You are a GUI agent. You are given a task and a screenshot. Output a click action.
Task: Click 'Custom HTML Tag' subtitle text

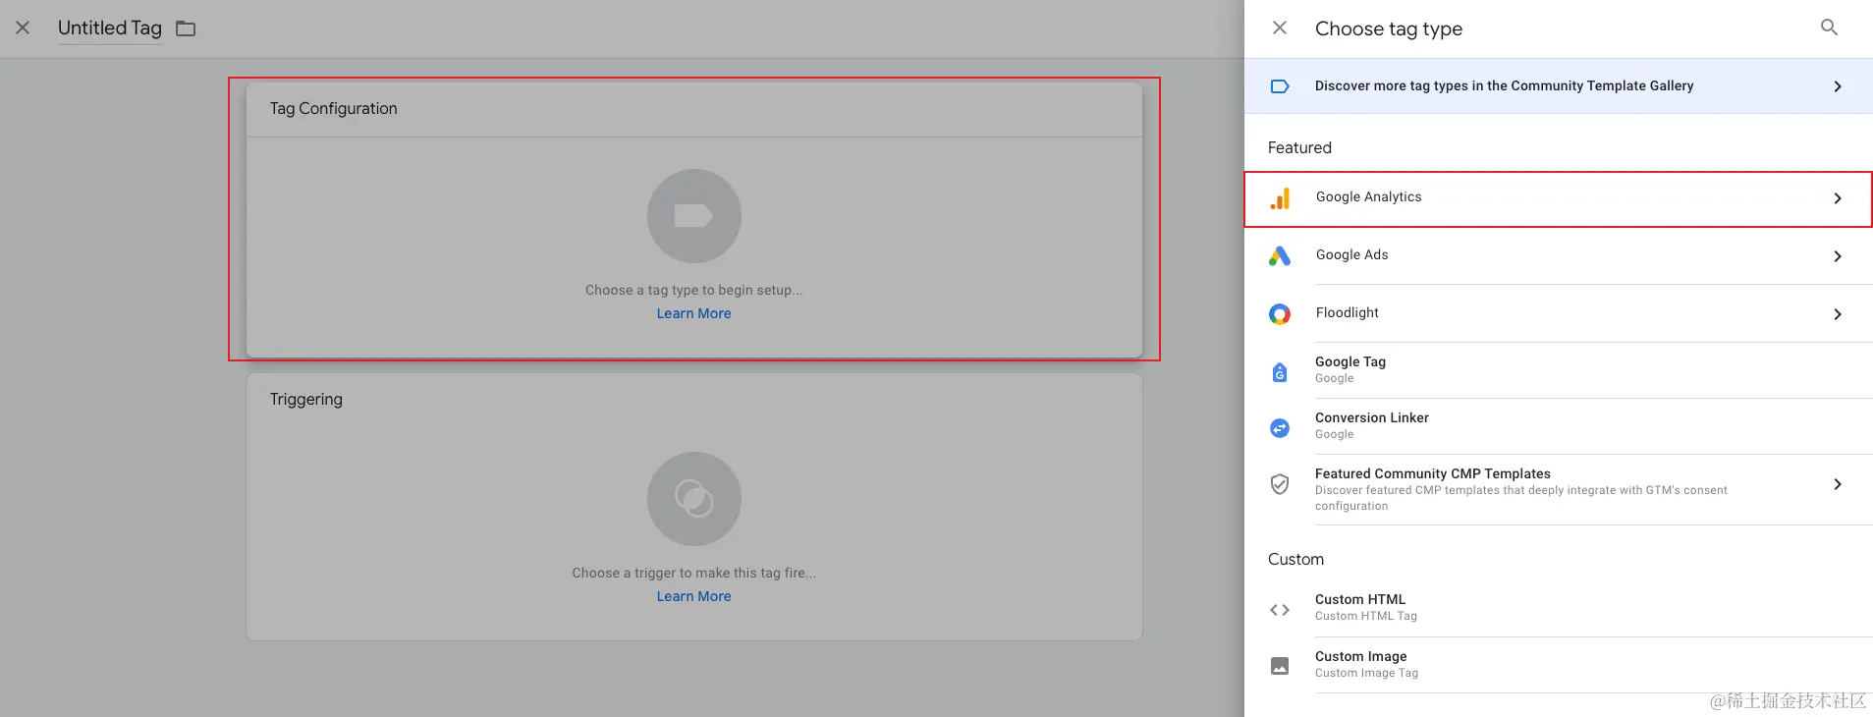click(x=1366, y=616)
